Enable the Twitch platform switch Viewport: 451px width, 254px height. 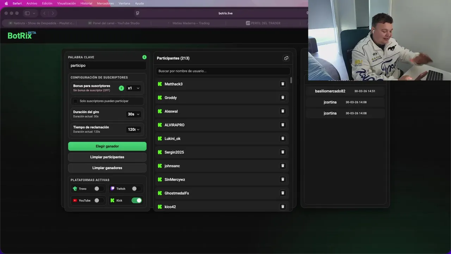pyautogui.click(x=136, y=189)
